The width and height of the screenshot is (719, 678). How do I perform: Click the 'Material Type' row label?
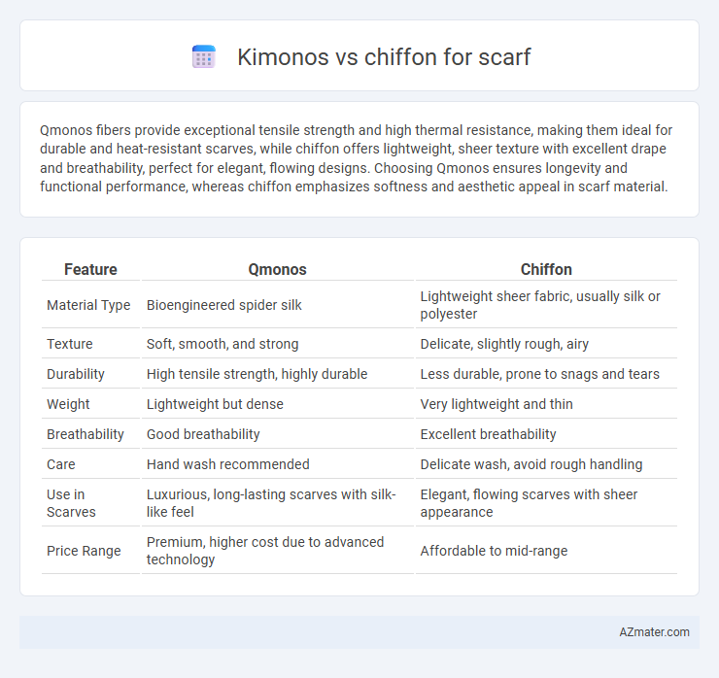tap(88, 305)
